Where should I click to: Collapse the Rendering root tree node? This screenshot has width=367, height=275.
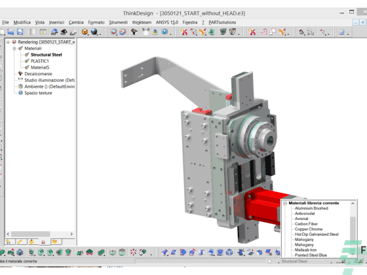[8, 42]
